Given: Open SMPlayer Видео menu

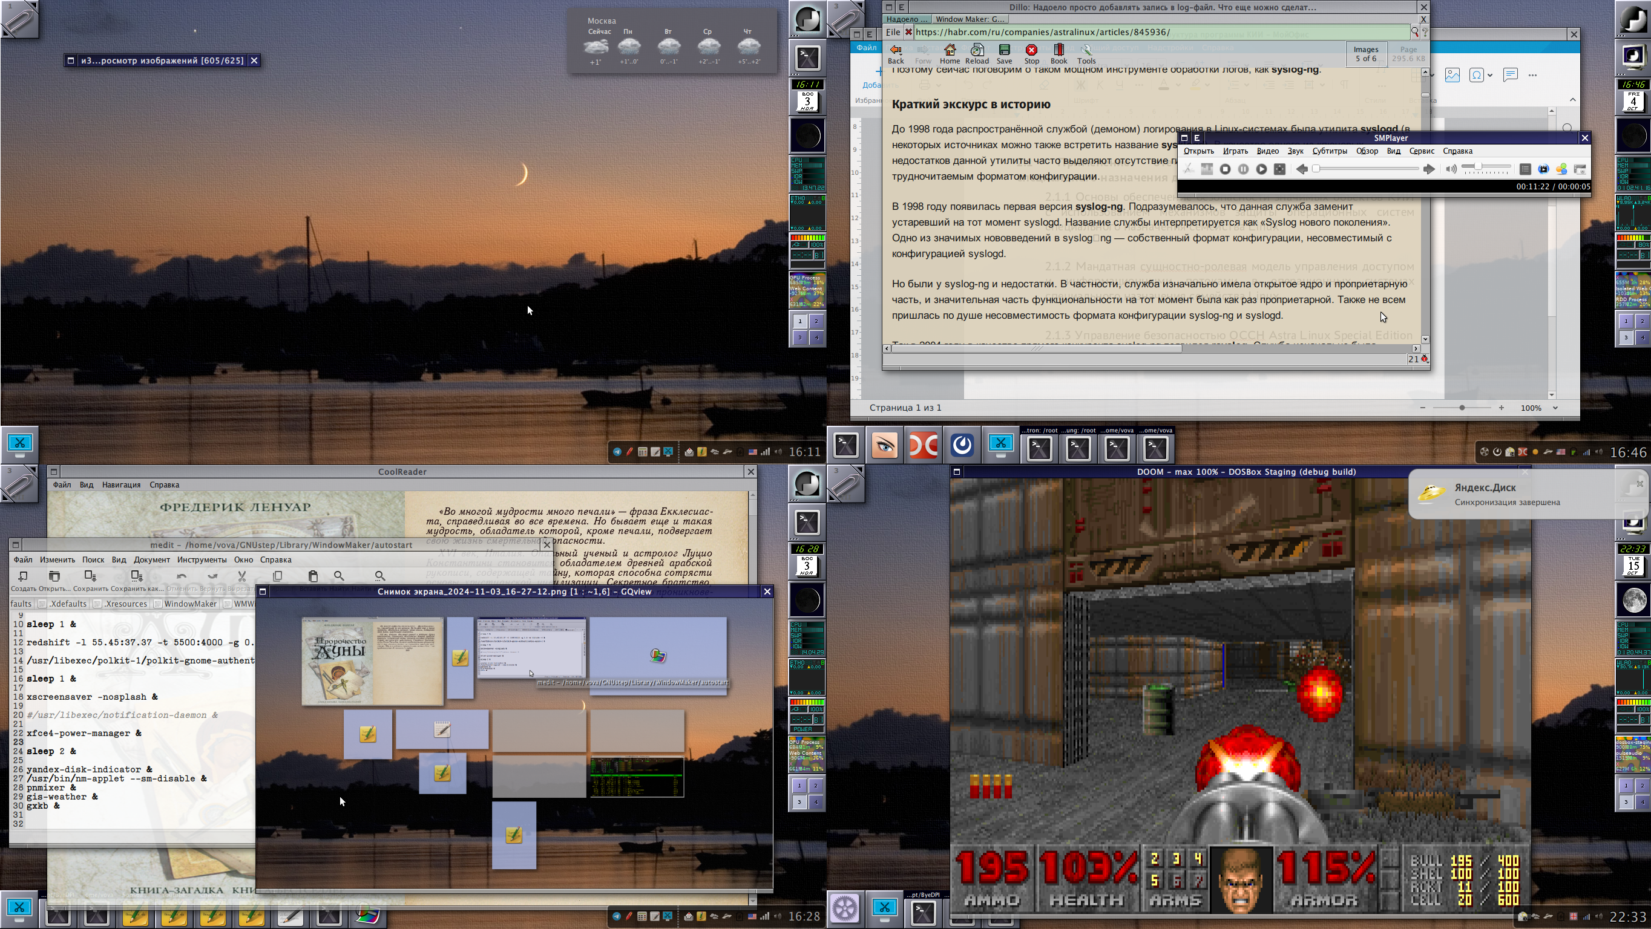Looking at the screenshot, I should (x=1267, y=151).
